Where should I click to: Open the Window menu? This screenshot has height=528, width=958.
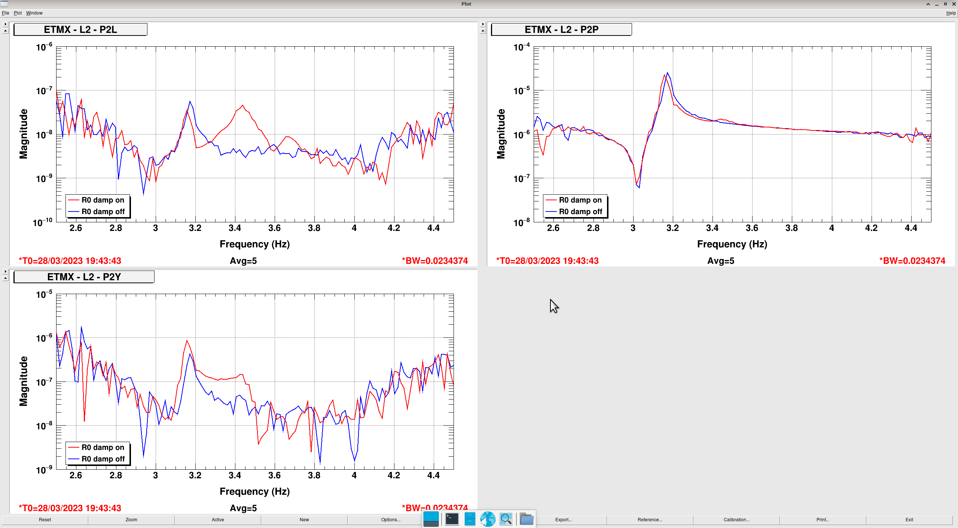tap(34, 13)
